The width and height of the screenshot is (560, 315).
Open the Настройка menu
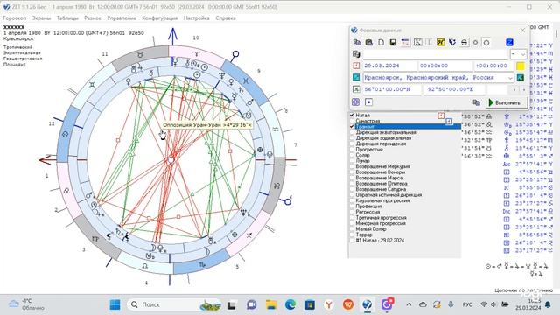pos(196,17)
